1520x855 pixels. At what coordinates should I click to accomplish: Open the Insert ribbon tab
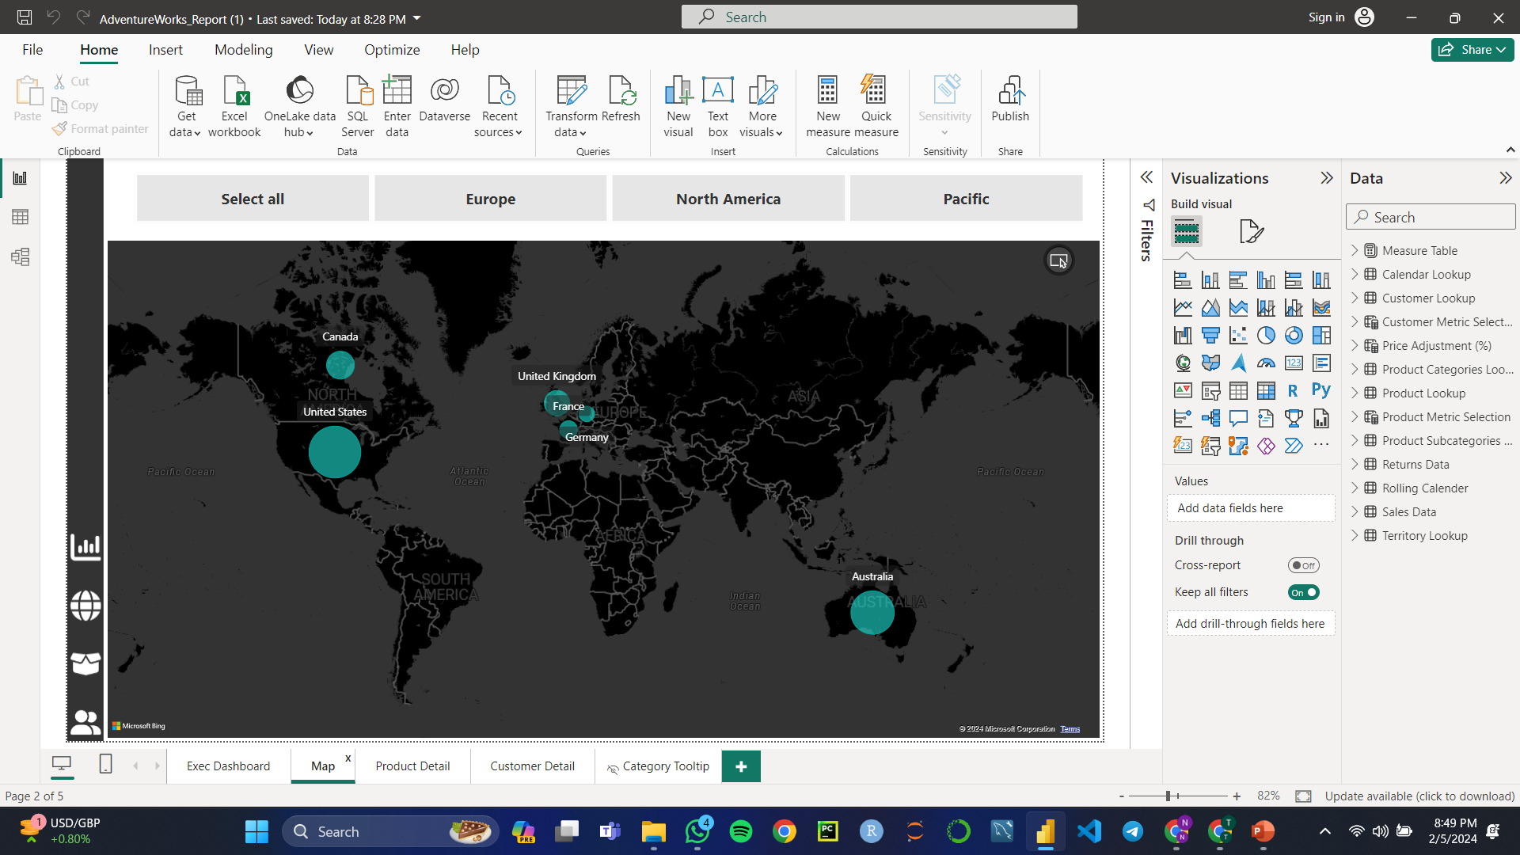[165, 50]
